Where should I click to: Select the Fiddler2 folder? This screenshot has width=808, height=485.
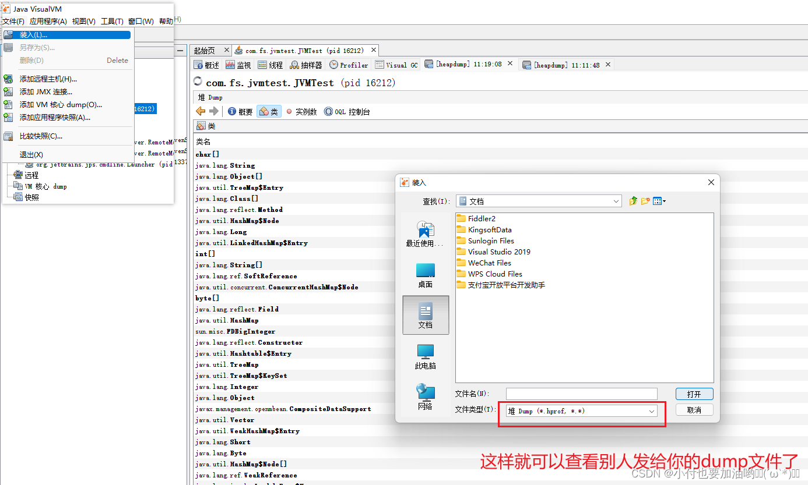pos(476,219)
